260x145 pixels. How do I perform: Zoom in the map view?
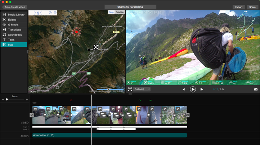[55, 13]
